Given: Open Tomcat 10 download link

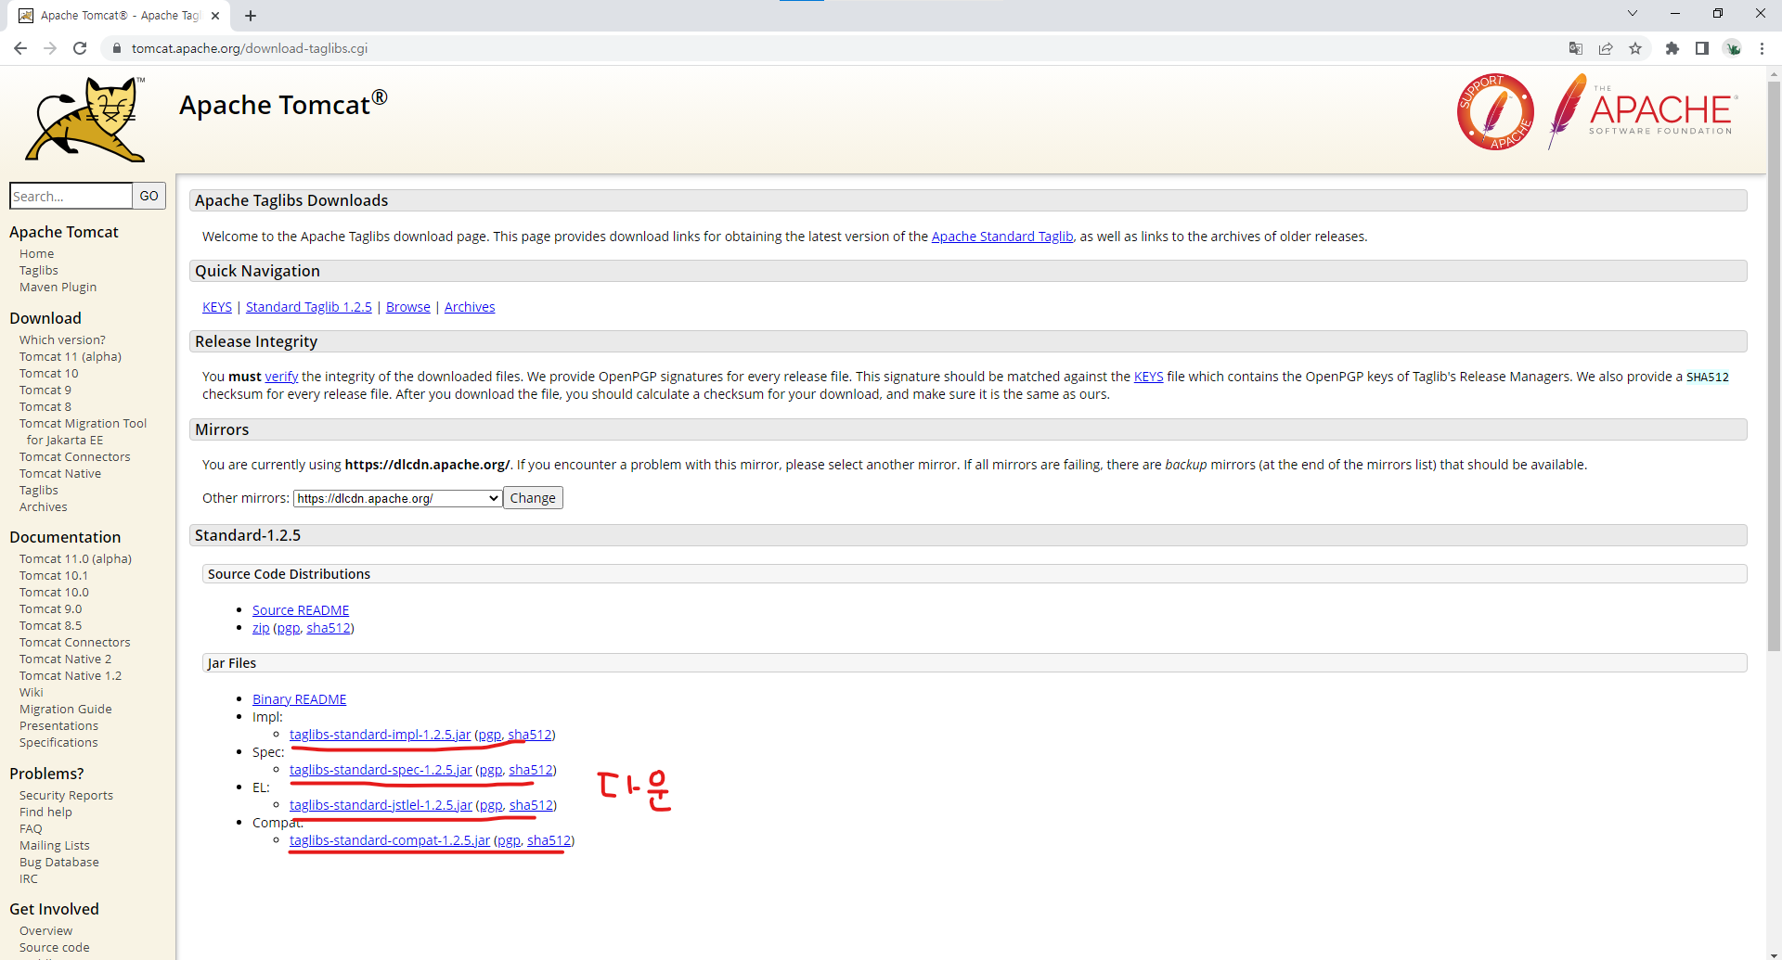Looking at the screenshot, I should pos(48,373).
